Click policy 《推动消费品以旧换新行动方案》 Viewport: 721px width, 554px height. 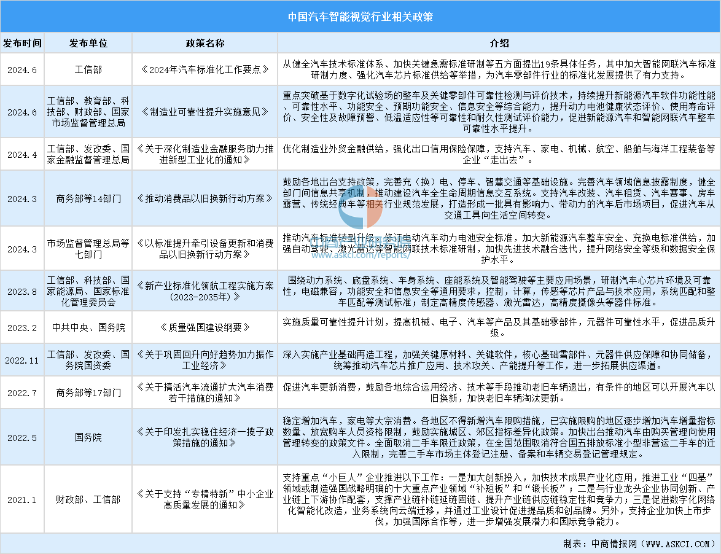click(205, 198)
